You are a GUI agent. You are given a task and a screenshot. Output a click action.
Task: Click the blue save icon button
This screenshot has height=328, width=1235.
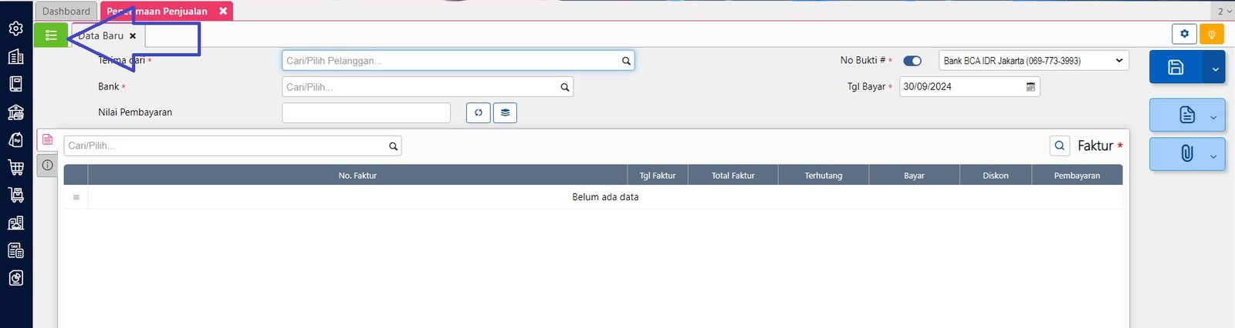point(1176,68)
